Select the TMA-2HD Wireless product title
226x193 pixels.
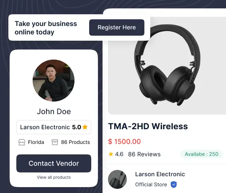(x=148, y=126)
